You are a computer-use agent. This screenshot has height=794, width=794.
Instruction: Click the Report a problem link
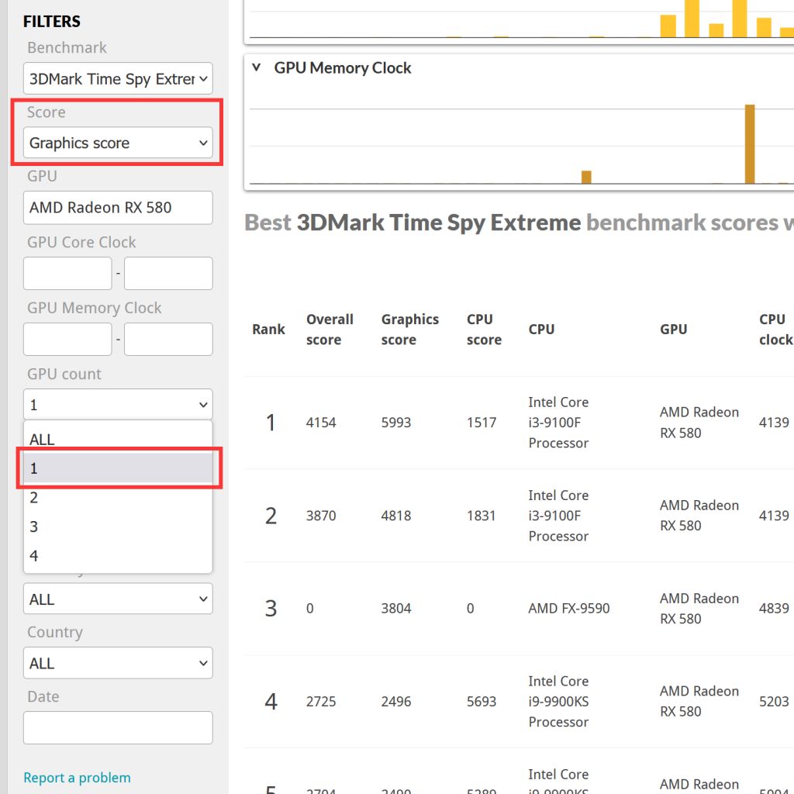[x=77, y=778]
